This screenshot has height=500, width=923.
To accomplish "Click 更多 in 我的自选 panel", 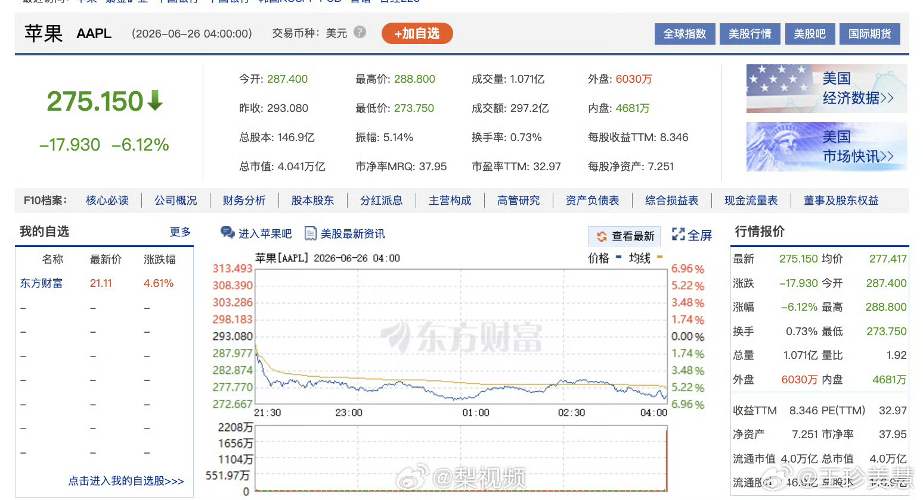I will click(x=181, y=232).
